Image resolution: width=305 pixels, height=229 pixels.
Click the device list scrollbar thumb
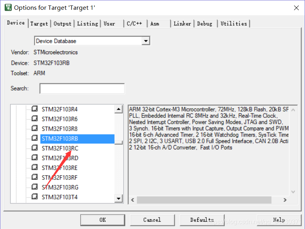[119, 142]
